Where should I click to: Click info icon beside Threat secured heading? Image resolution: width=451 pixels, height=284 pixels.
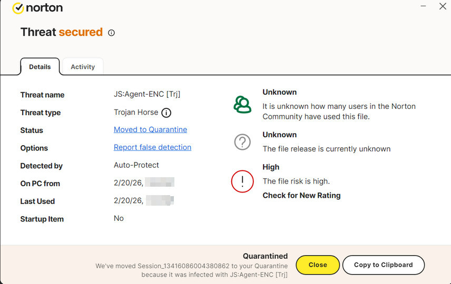pyautogui.click(x=111, y=33)
